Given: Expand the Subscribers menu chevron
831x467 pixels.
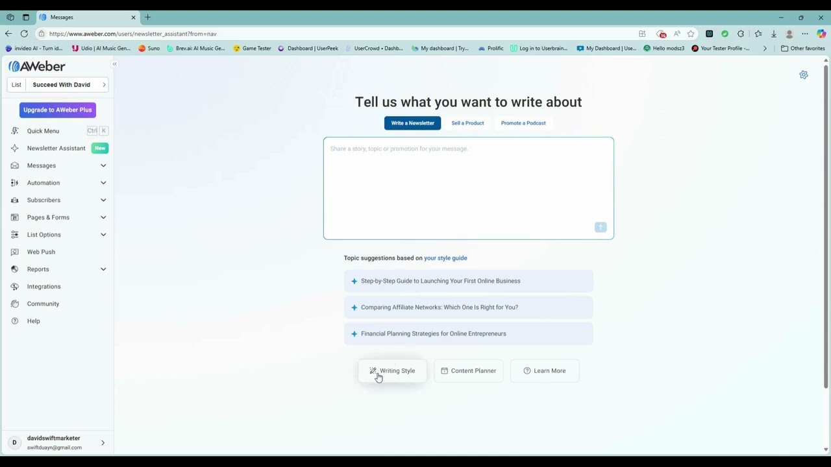Looking at the screenshot, I should 103,200.
